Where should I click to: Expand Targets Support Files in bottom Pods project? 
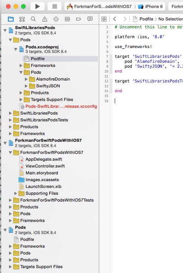[11, 267]
